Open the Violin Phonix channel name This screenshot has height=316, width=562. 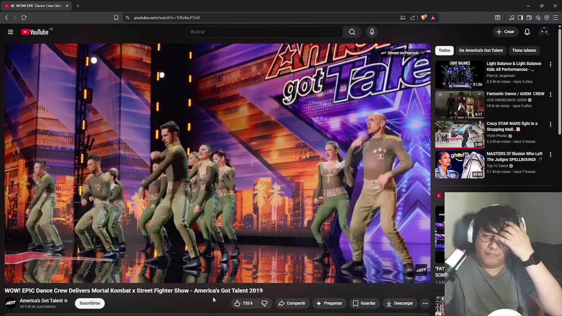pyautogui.click(x=497, y=136)
